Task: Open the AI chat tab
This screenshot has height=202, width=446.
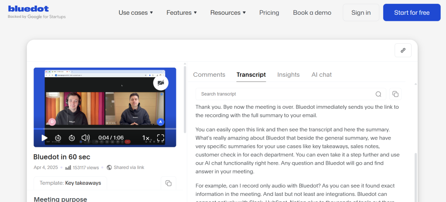Action: click(x=321, y=75)
